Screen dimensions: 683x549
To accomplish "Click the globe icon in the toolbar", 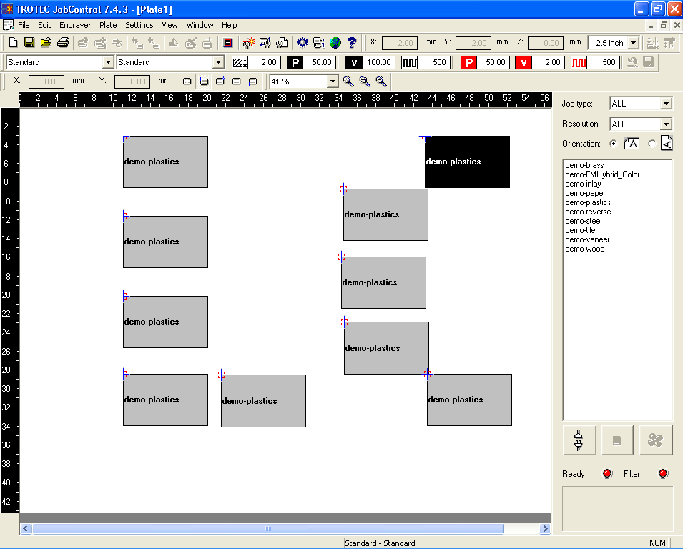I will click(x=335, y=43).
